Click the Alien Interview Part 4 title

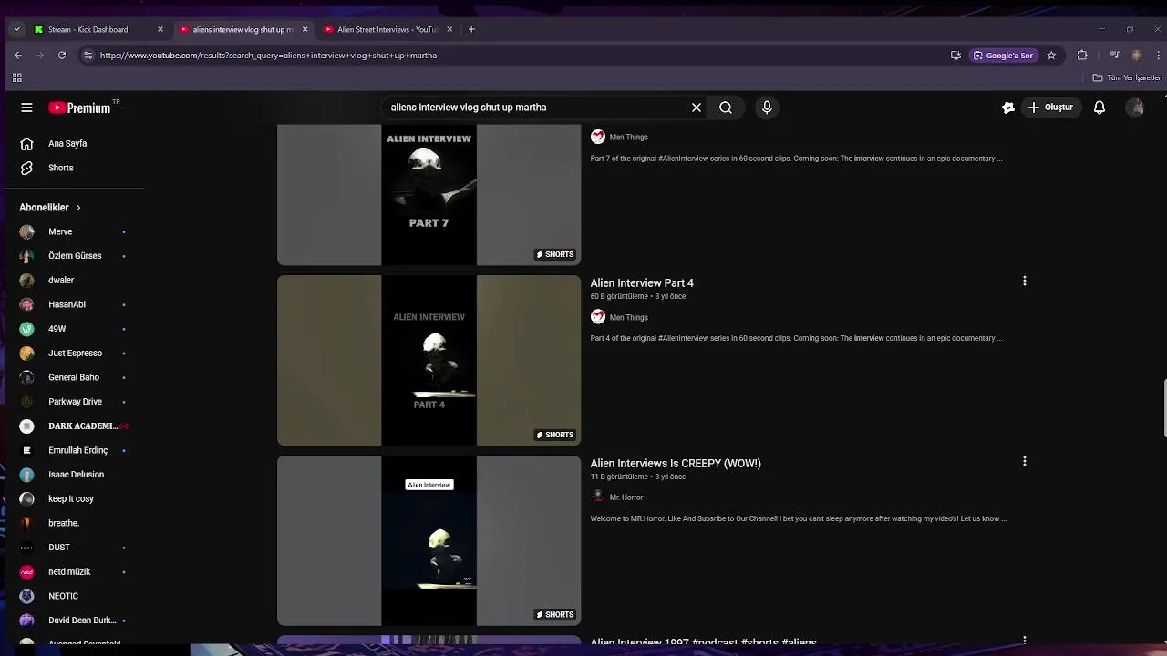click(x=642, y=283)
